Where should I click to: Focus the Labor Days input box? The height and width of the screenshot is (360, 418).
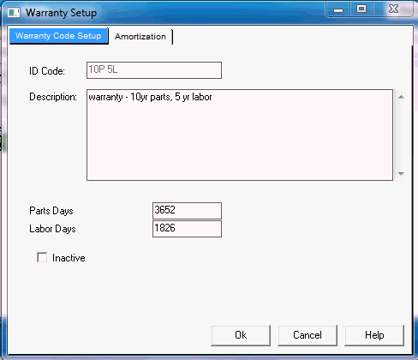click(187, 229)
